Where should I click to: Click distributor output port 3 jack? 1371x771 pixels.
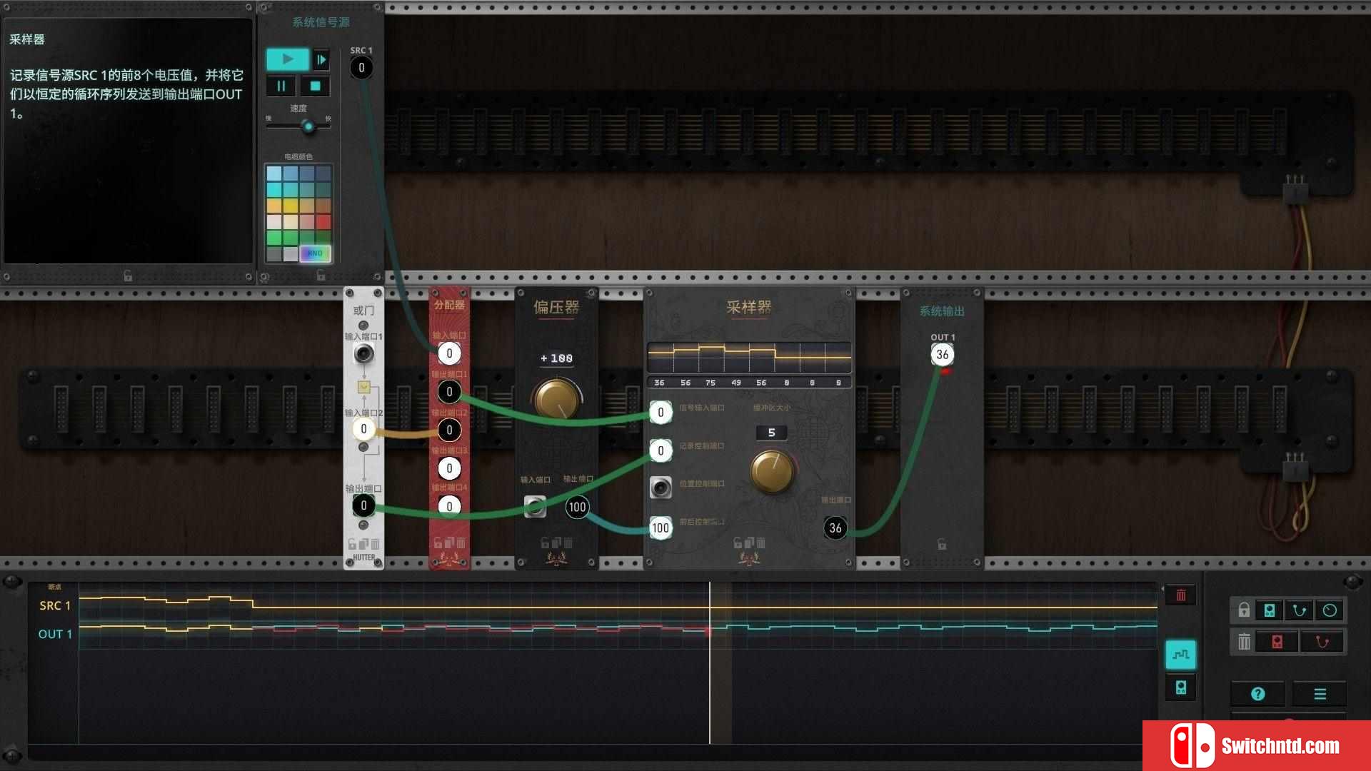[x=449, y=468]
